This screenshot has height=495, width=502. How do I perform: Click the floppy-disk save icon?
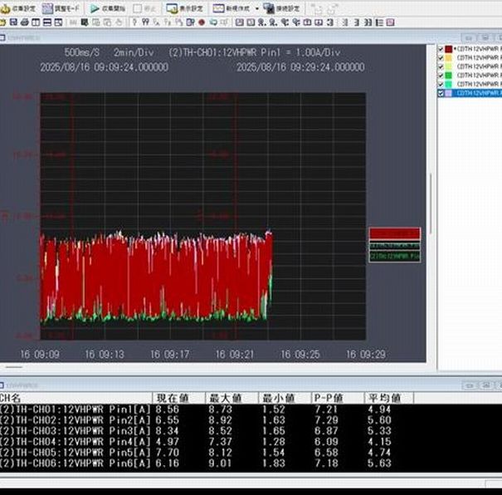pyautogui.click(x=13, y=22)
